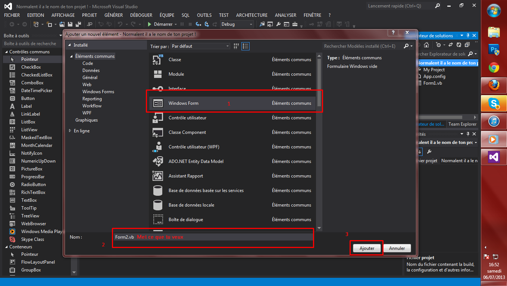The height and width of the screenshot is (286, 507).
Task: Choose Base de données locale template
Action: click(x=232, y=205)
